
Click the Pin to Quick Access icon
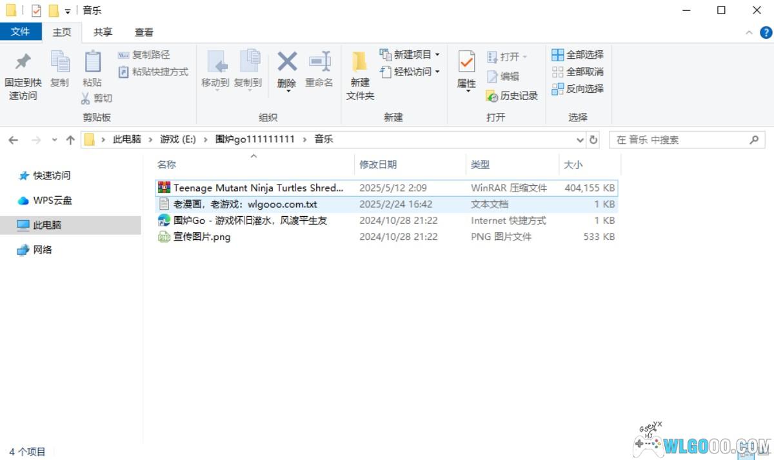pyautogui.click(x=23, y=63)
